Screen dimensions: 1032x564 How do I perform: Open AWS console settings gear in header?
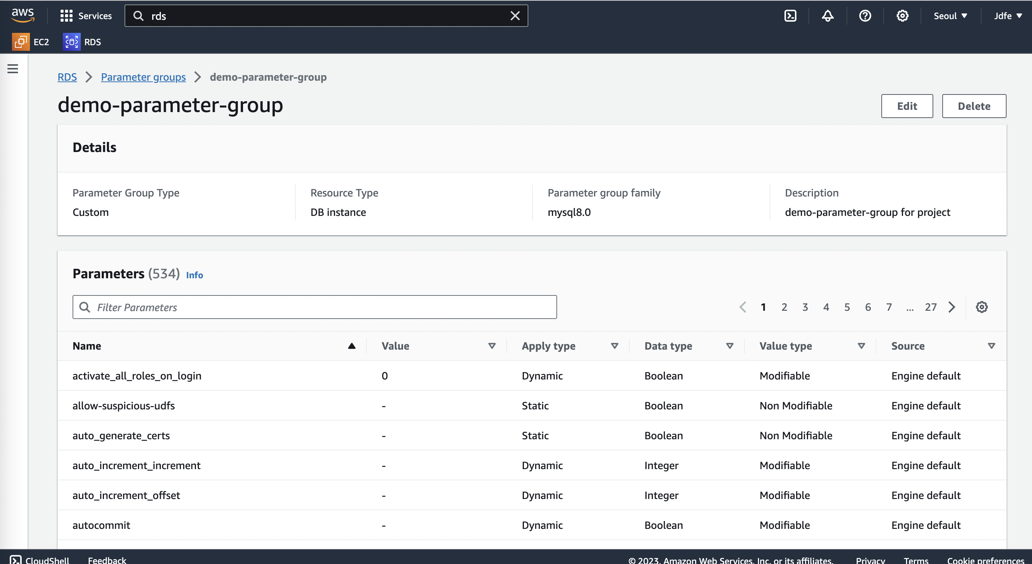tap(902, 16)
